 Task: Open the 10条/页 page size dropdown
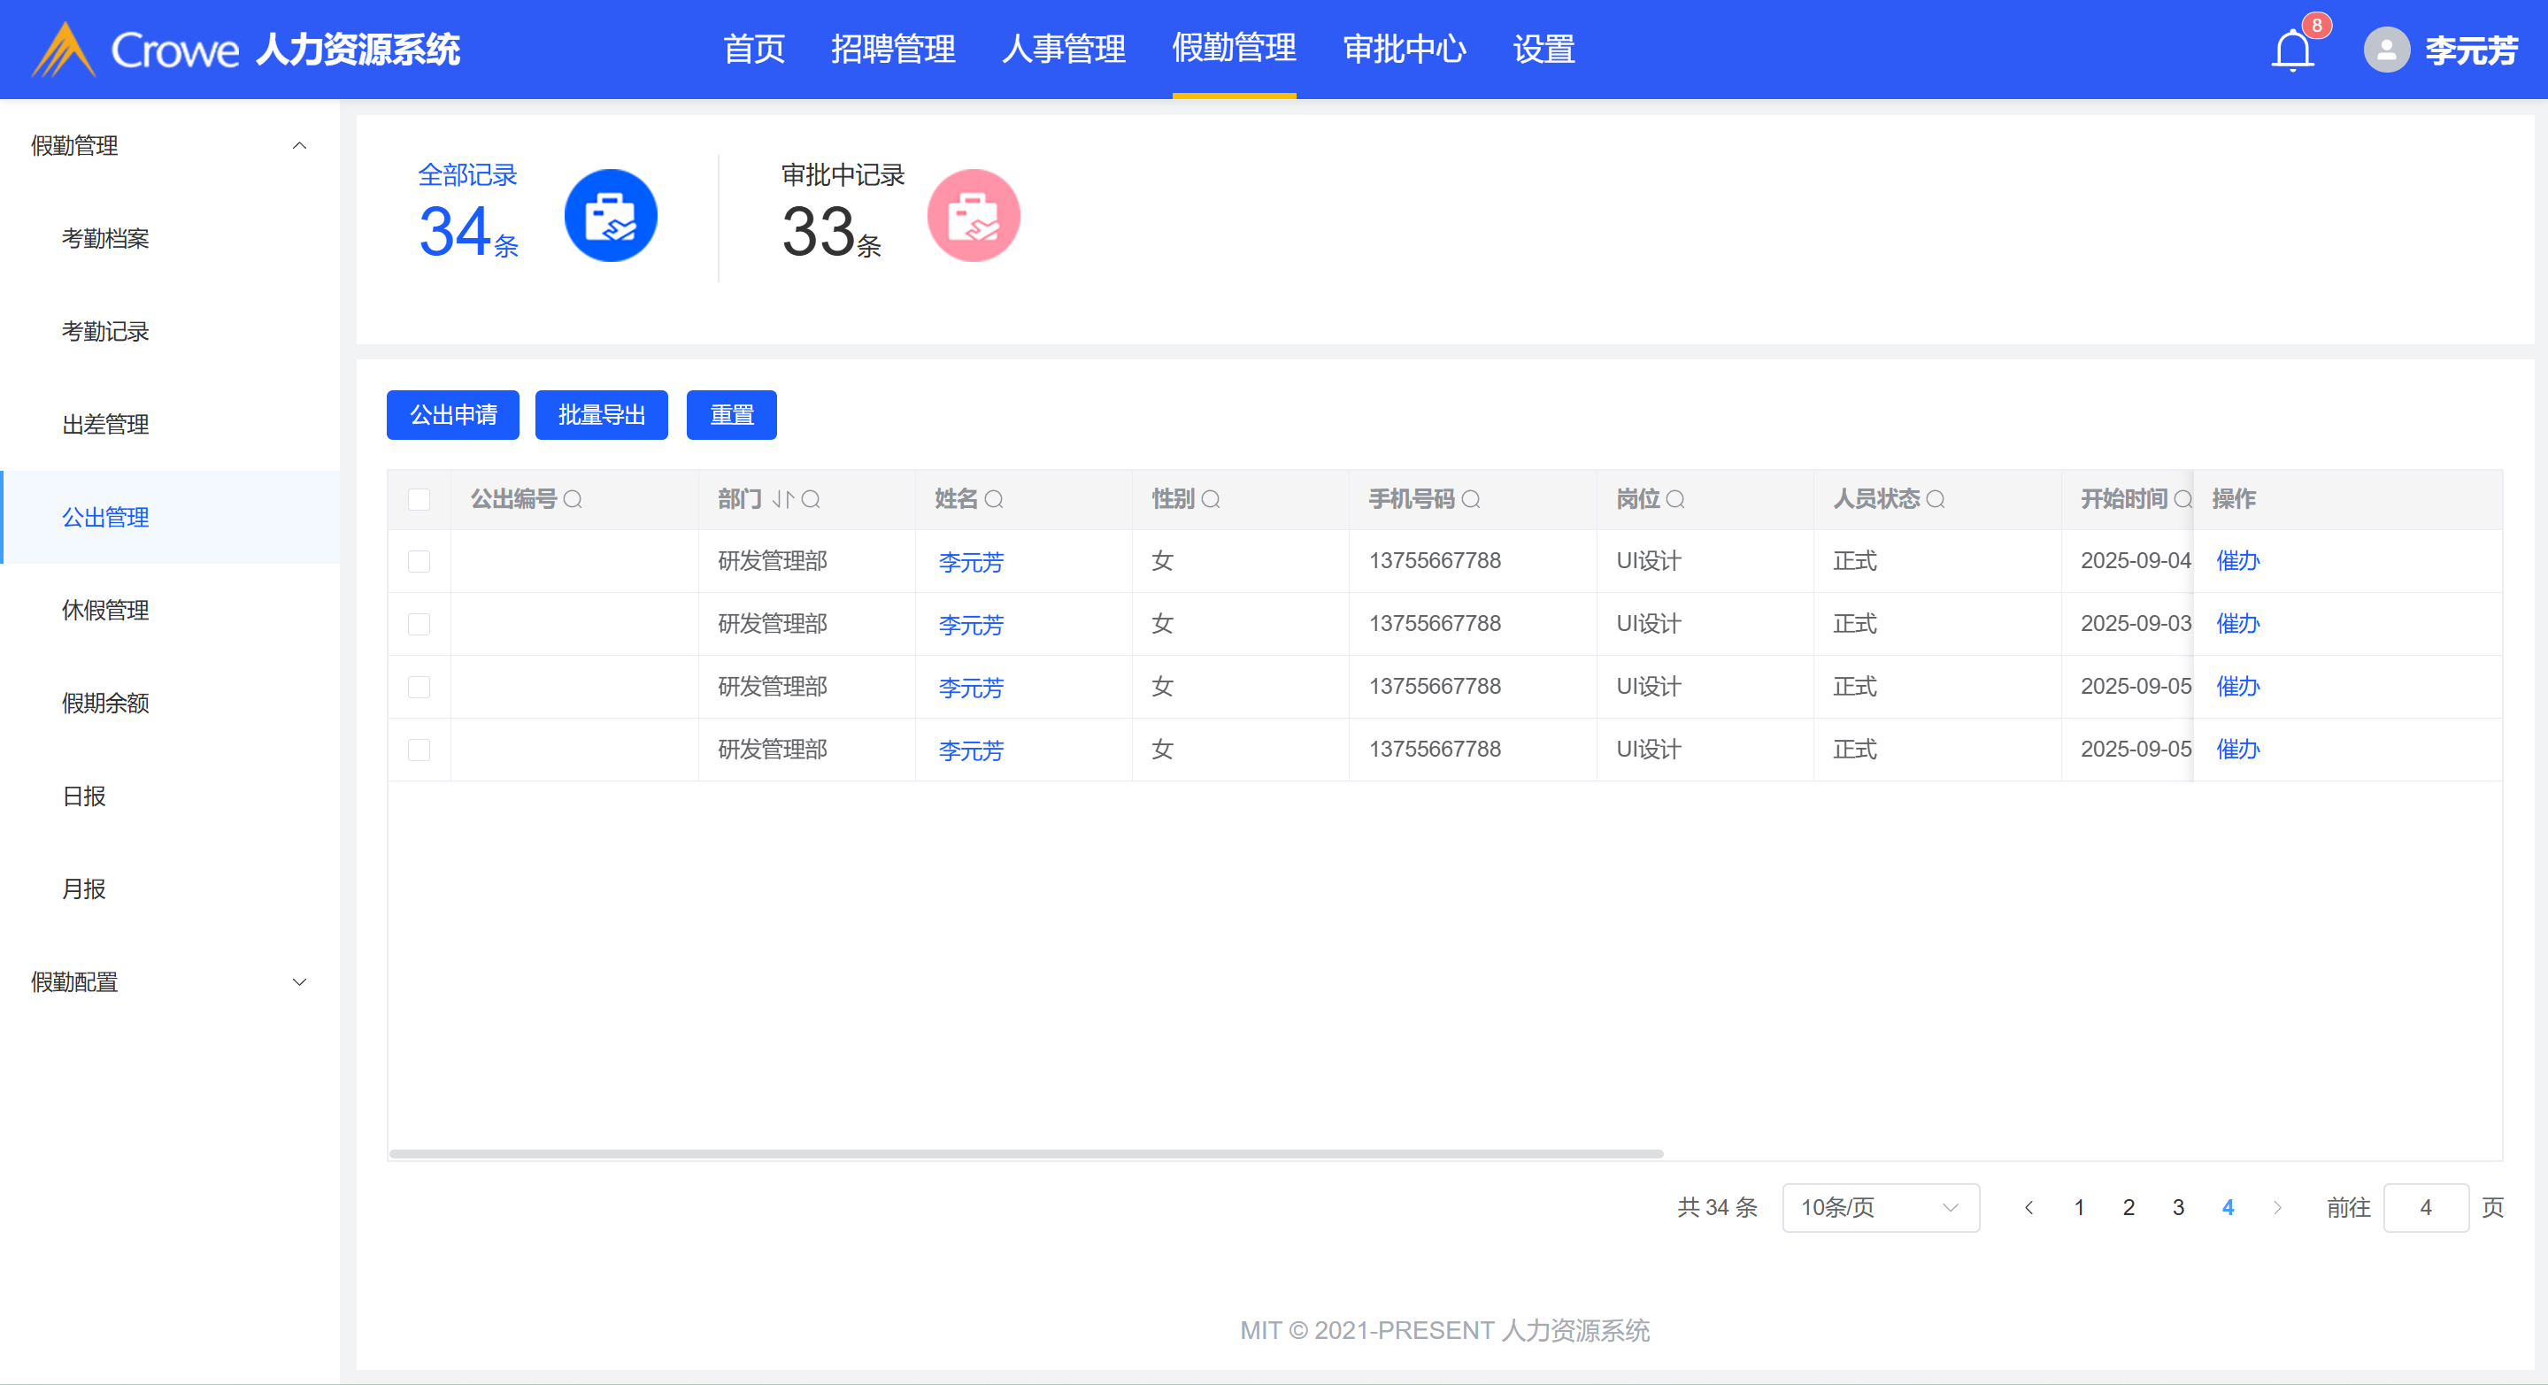click(x=1879, y=1207)
